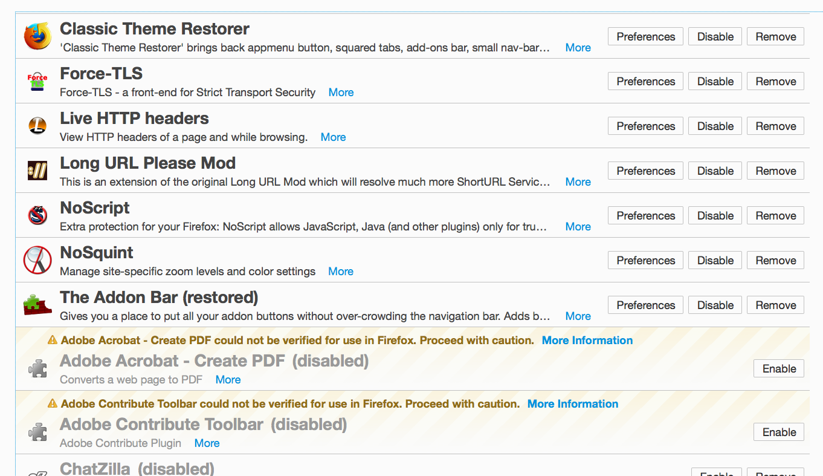
Task: Enable the Adobe Contribute Toolbar
Action: pos(779,432)
